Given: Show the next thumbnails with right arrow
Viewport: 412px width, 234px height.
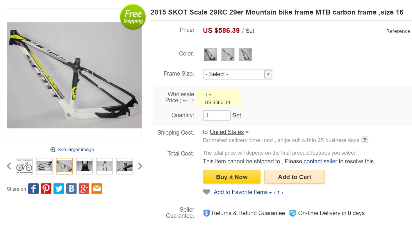Looking at the screenshot, I should coord(140,166).
